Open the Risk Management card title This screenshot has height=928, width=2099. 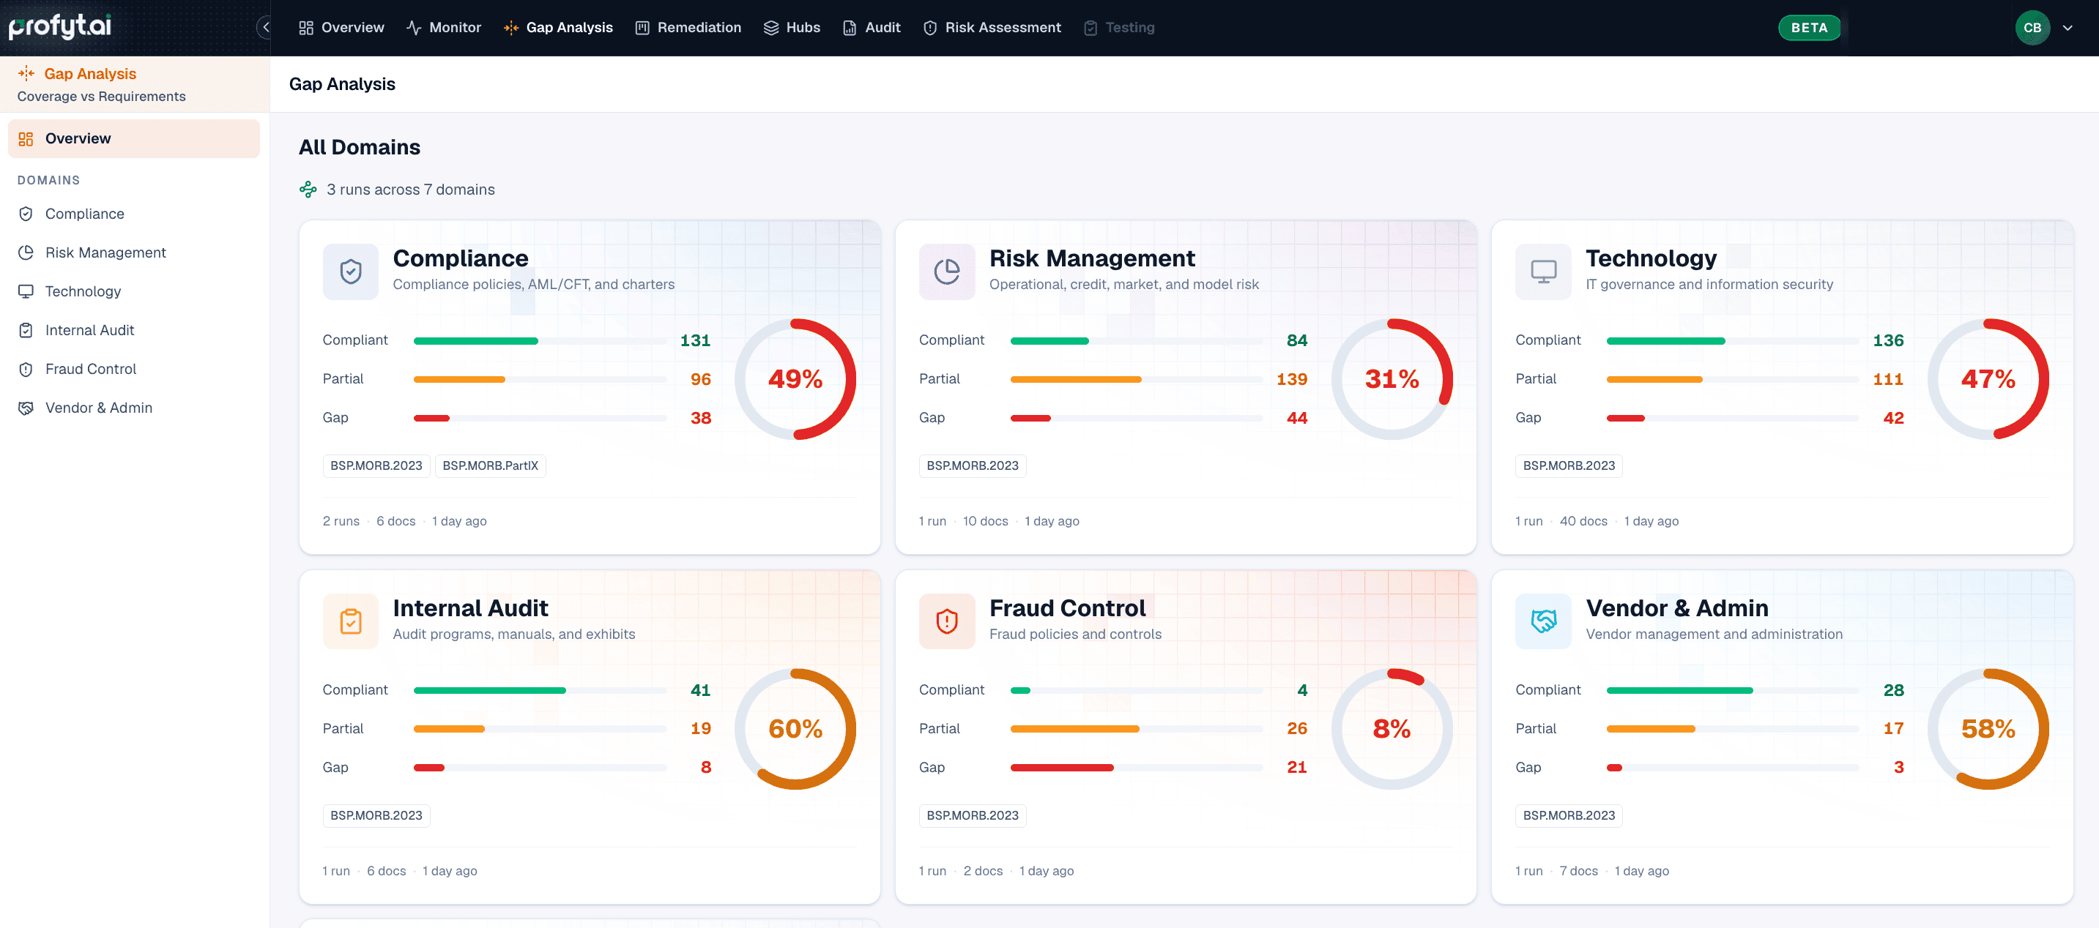pos(1092,258)
